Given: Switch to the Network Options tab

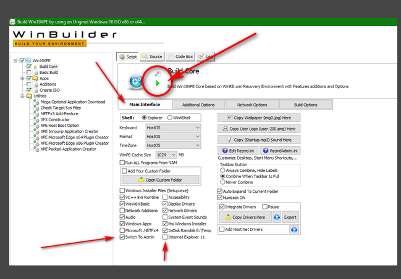Looking at the screenshot, I should [x=252, y=105].
